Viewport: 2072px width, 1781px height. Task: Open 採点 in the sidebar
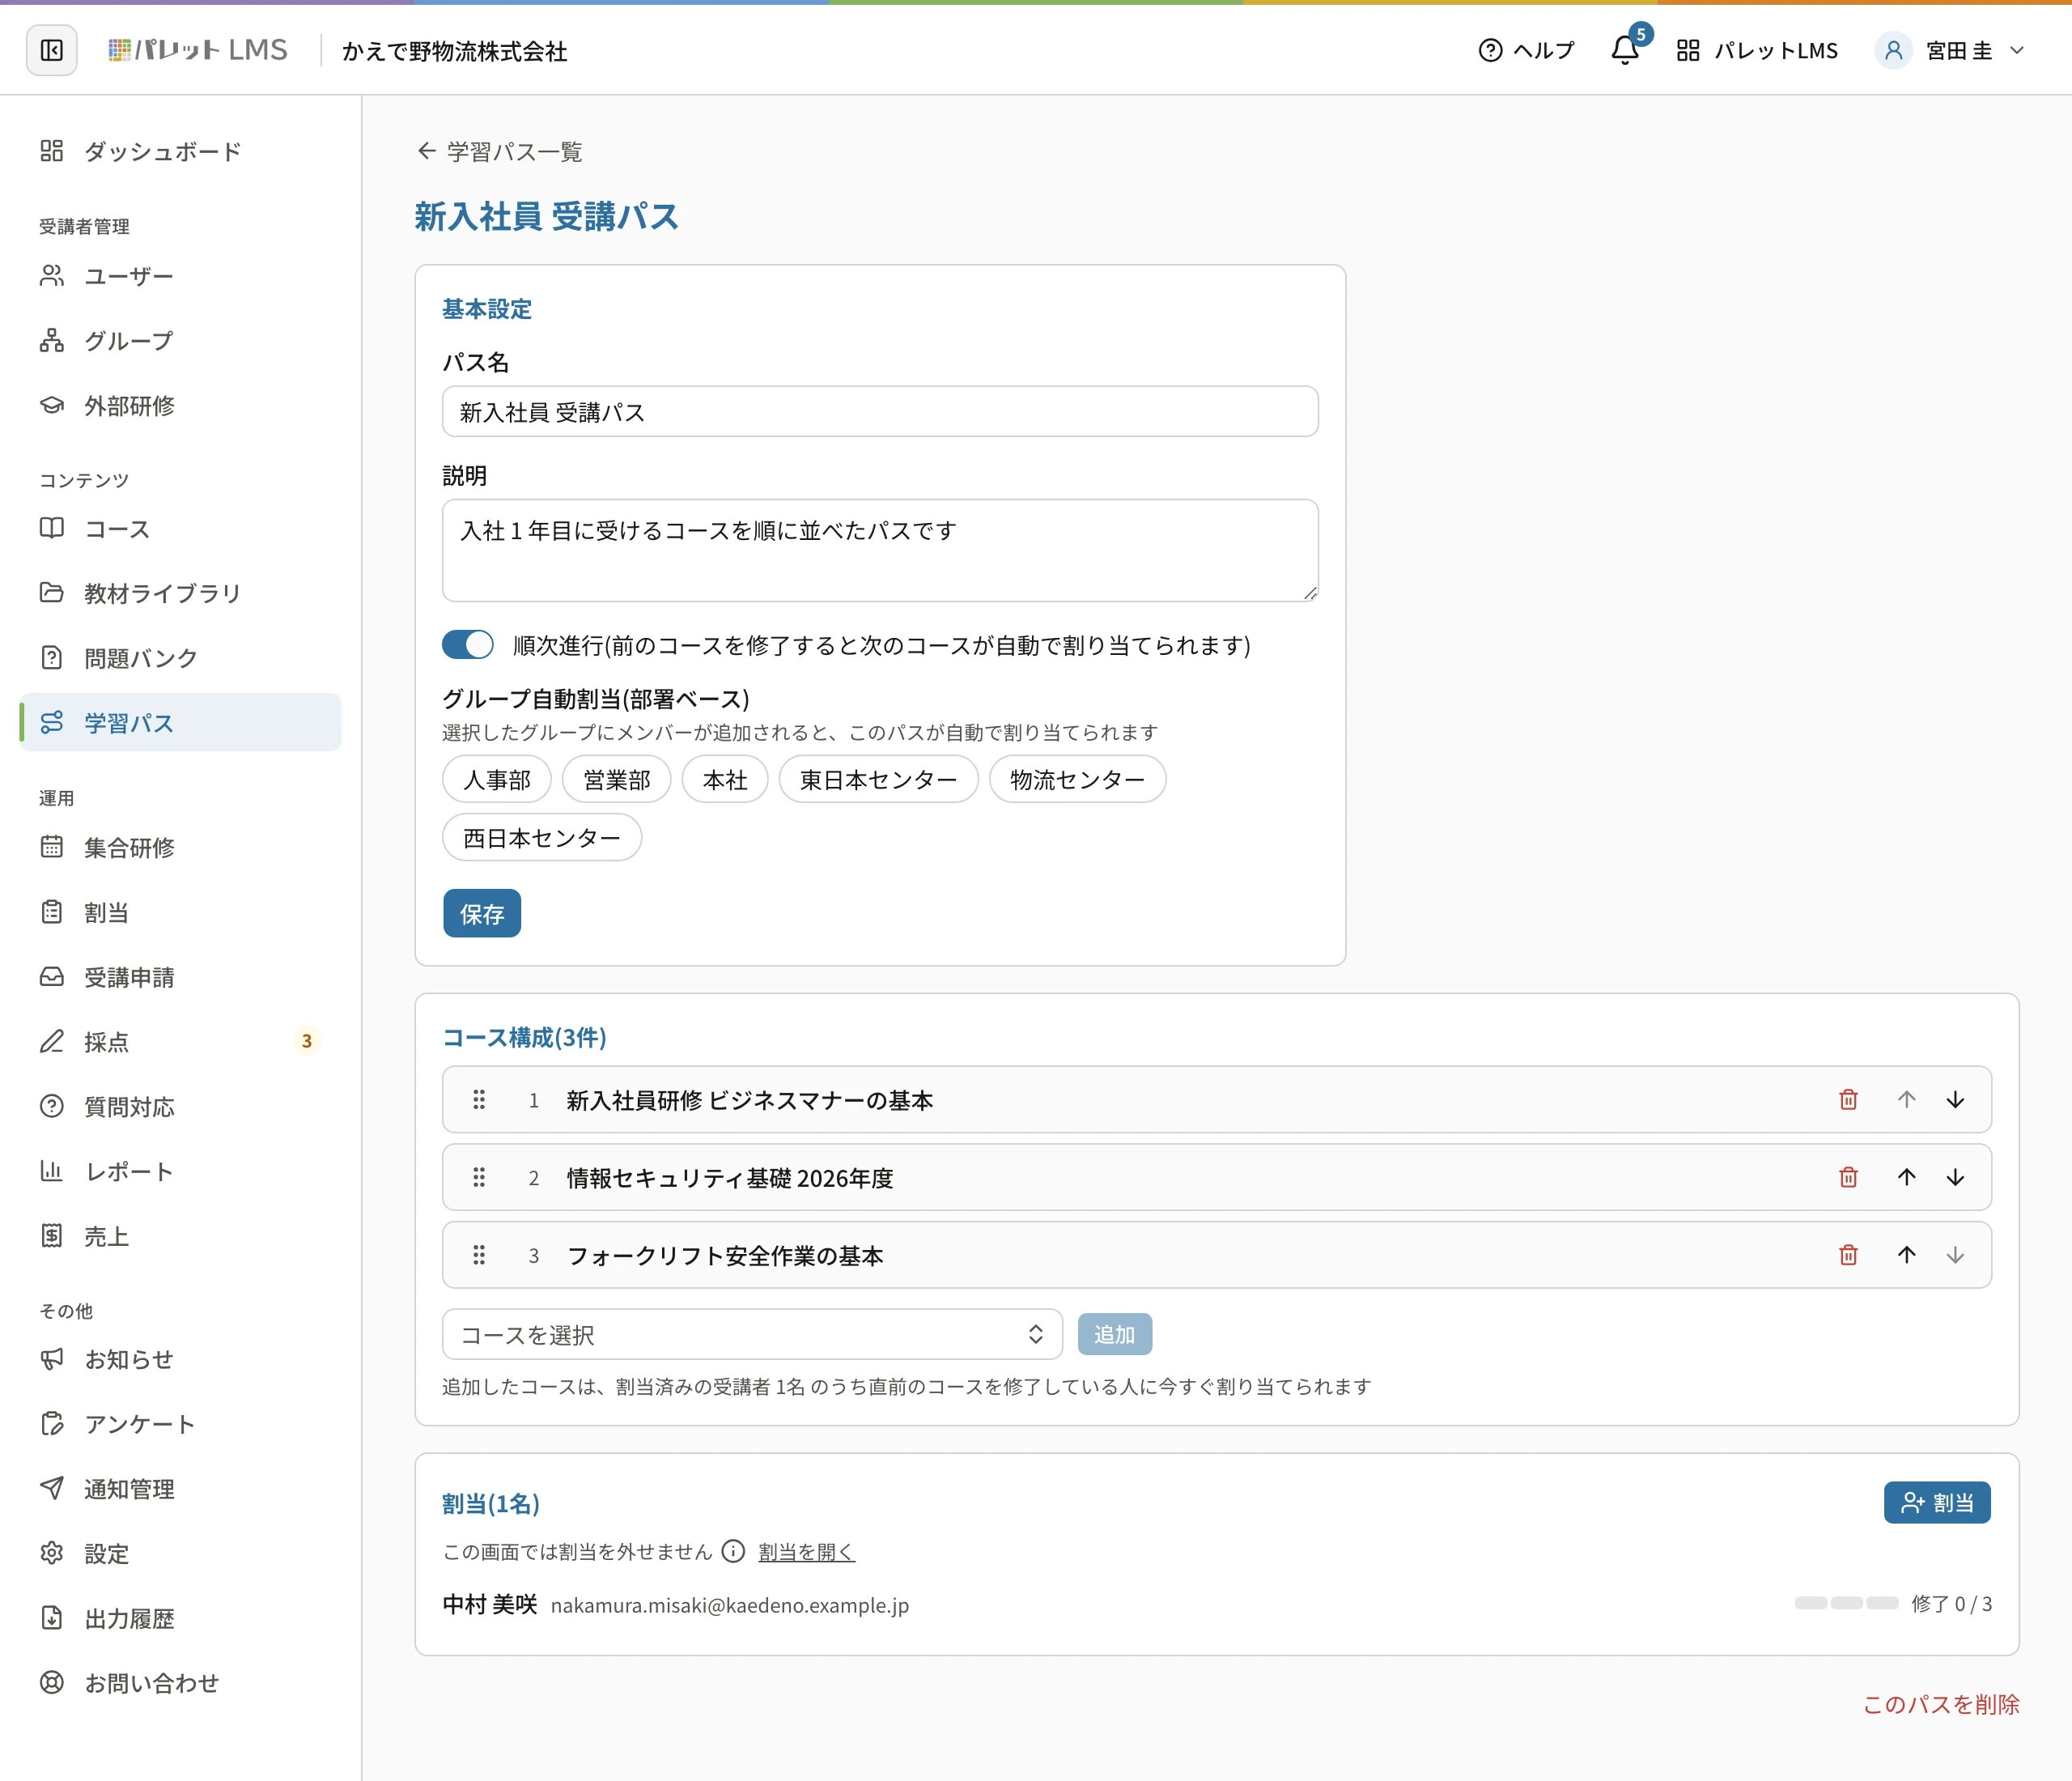[x=180, y=1042]
